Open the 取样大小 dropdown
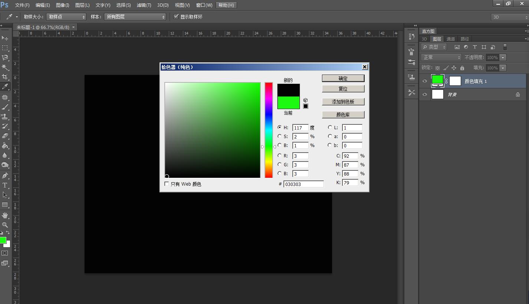 pyautogui.click(x=66, y=17)
